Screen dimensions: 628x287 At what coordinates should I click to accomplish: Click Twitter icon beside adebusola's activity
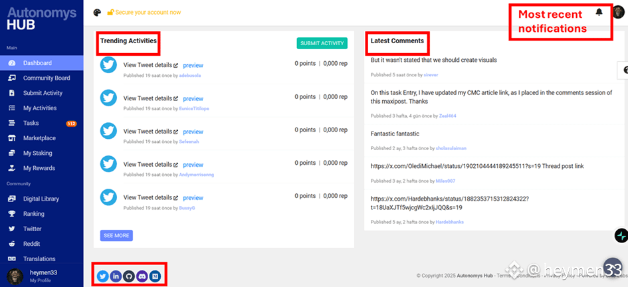click(108, 65)
